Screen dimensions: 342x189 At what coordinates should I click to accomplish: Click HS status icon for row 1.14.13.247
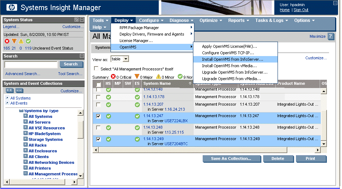tap(108, 116)
